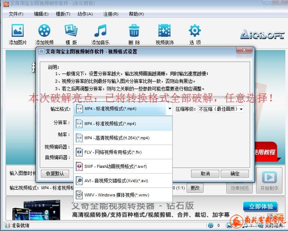This screenshot has width=288, height=231.
Task: Click the status bar film reel icon
Action: click(x=211, y=225)
